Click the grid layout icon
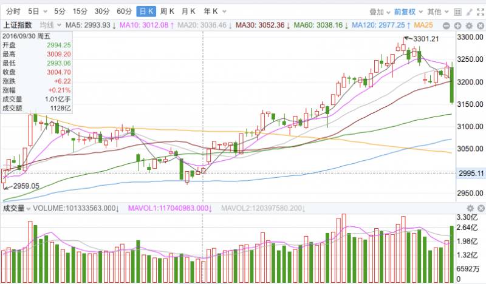Screen dimensions: 486x284 pos(457,12)
